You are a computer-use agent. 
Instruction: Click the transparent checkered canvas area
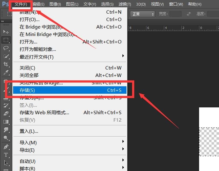tap(209, 142)
